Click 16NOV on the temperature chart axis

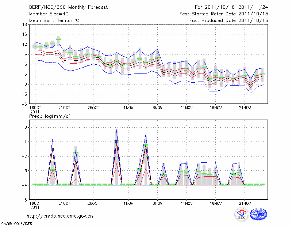point(215,108)
